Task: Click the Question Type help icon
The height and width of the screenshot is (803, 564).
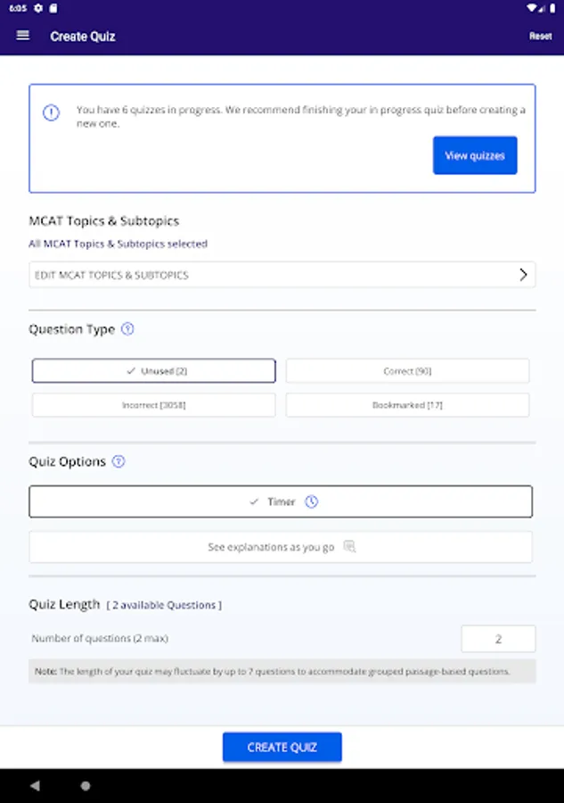Action: click(x=127, y=329)
